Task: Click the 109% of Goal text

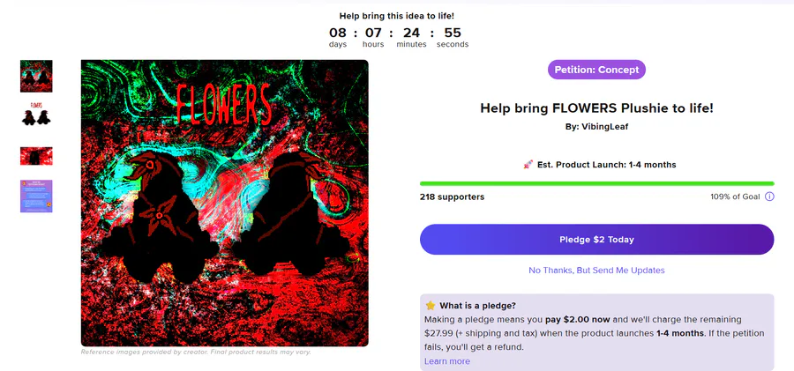Action: pos(735,197)
